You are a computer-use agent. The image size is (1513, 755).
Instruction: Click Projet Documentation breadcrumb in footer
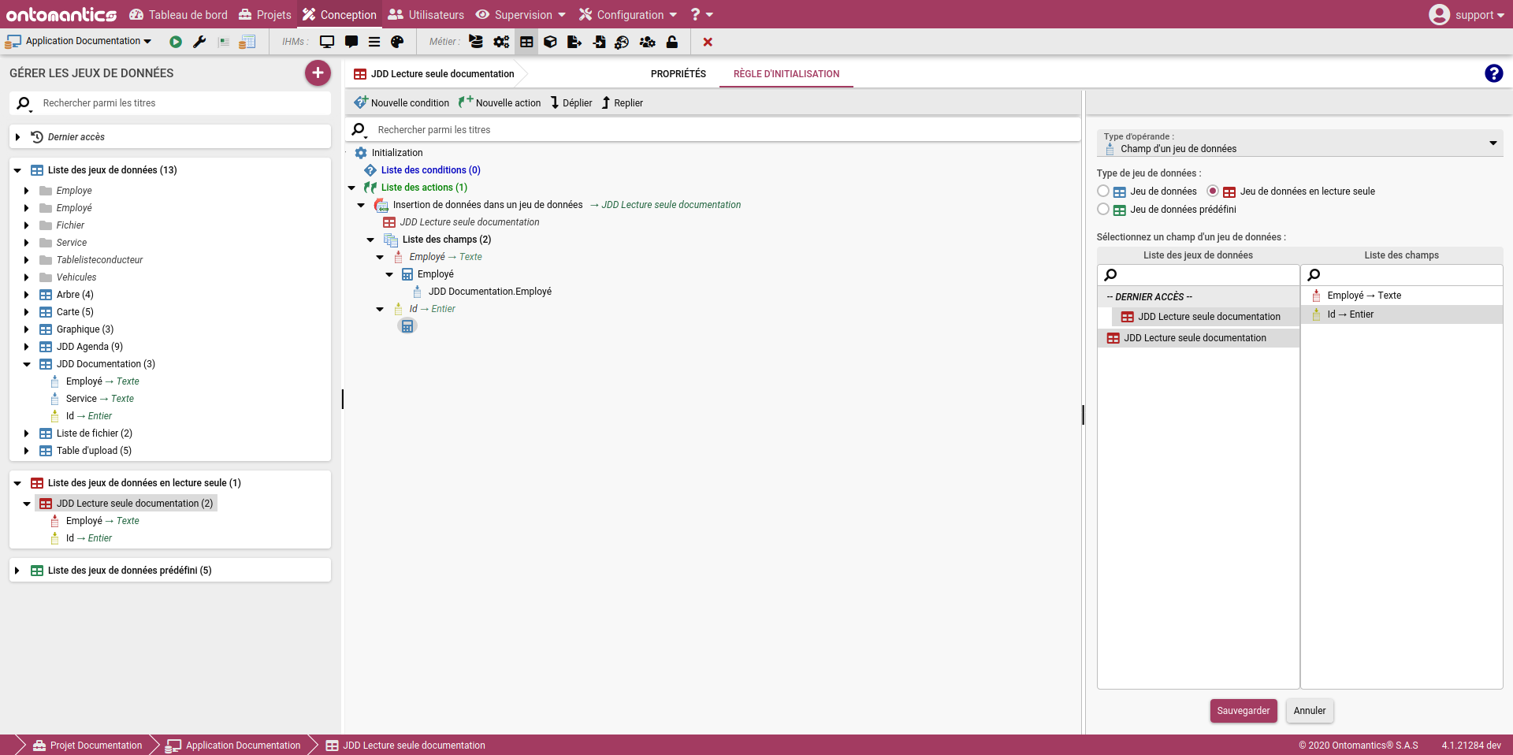[x=87, y=746]
